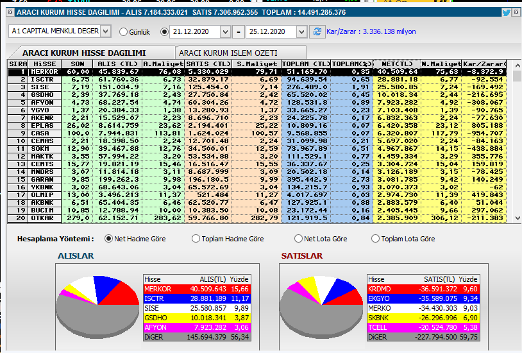Click the yellow GSDHO legend row in ALISLAR
The width and height of the screenshot is (522, 353).
click(197, 318)
